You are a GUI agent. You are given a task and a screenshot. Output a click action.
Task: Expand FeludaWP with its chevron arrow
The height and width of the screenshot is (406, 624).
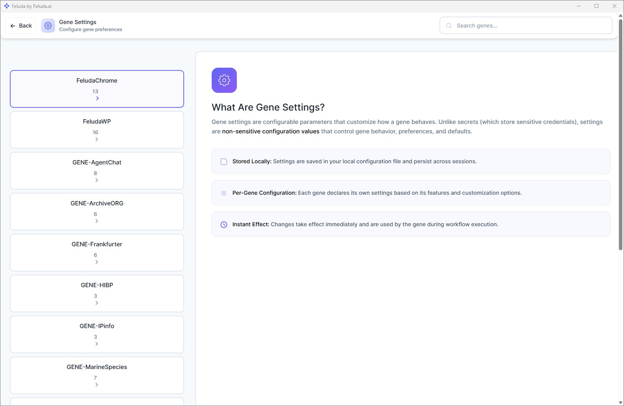coord(97,139)
